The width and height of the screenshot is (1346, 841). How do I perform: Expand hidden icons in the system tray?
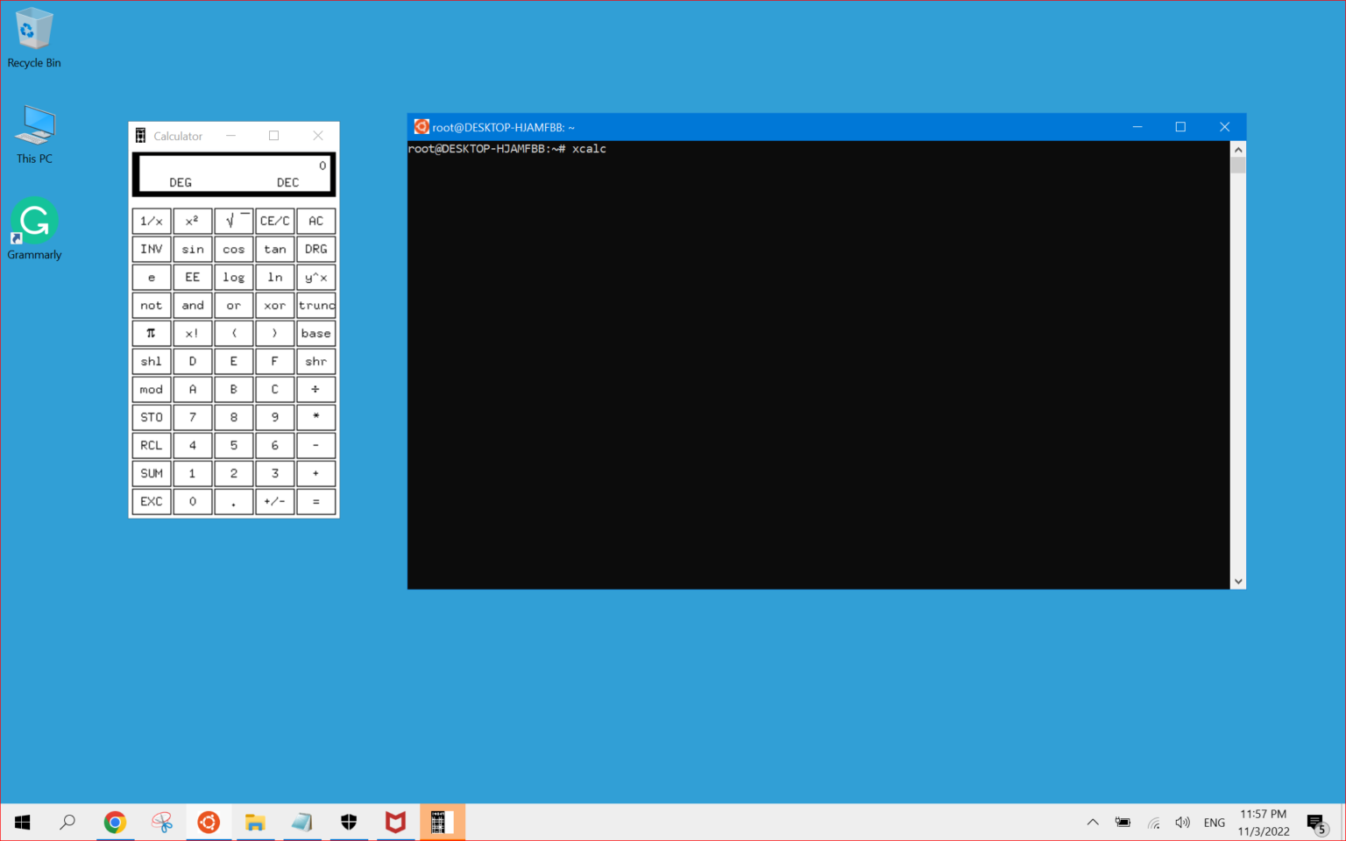[x=1093, y=822]
